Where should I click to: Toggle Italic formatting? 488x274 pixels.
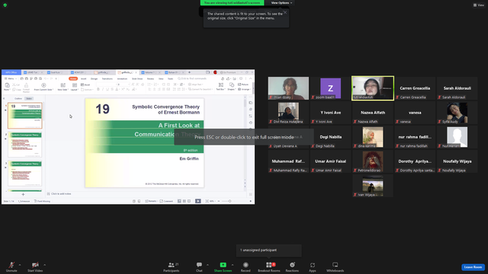[x=103, y=90]
